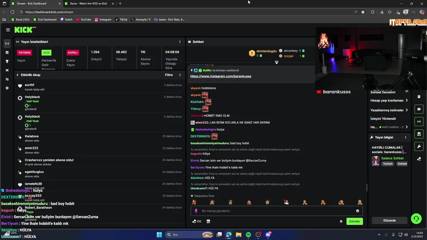Viewport: 427px width, 240px height.
Task: Click the chat scrollbar thumb
Action: 367,188
